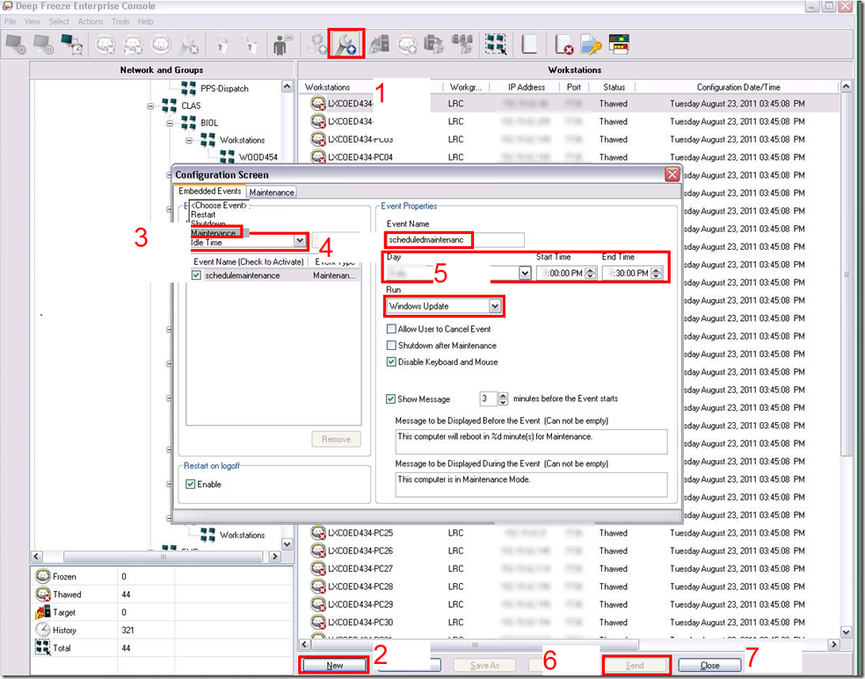Open the Run dropdown showing Windows Update
The height and width of the screenshot is (679, 865).
pos(495,306)
